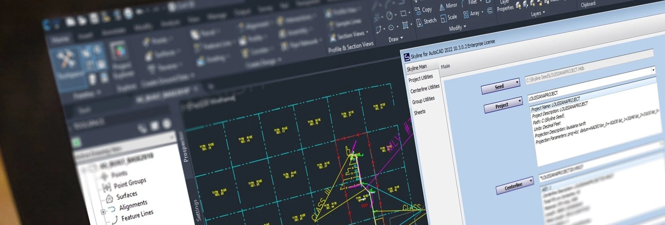Expand the Modify panel dropdown
This screenshot has width=665, height=225.
pyautogui.click(x=465, y=26)
